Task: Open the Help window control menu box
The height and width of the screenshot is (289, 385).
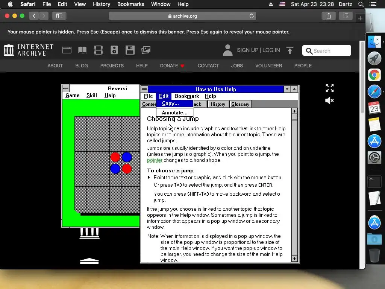Action: (144, 89)
